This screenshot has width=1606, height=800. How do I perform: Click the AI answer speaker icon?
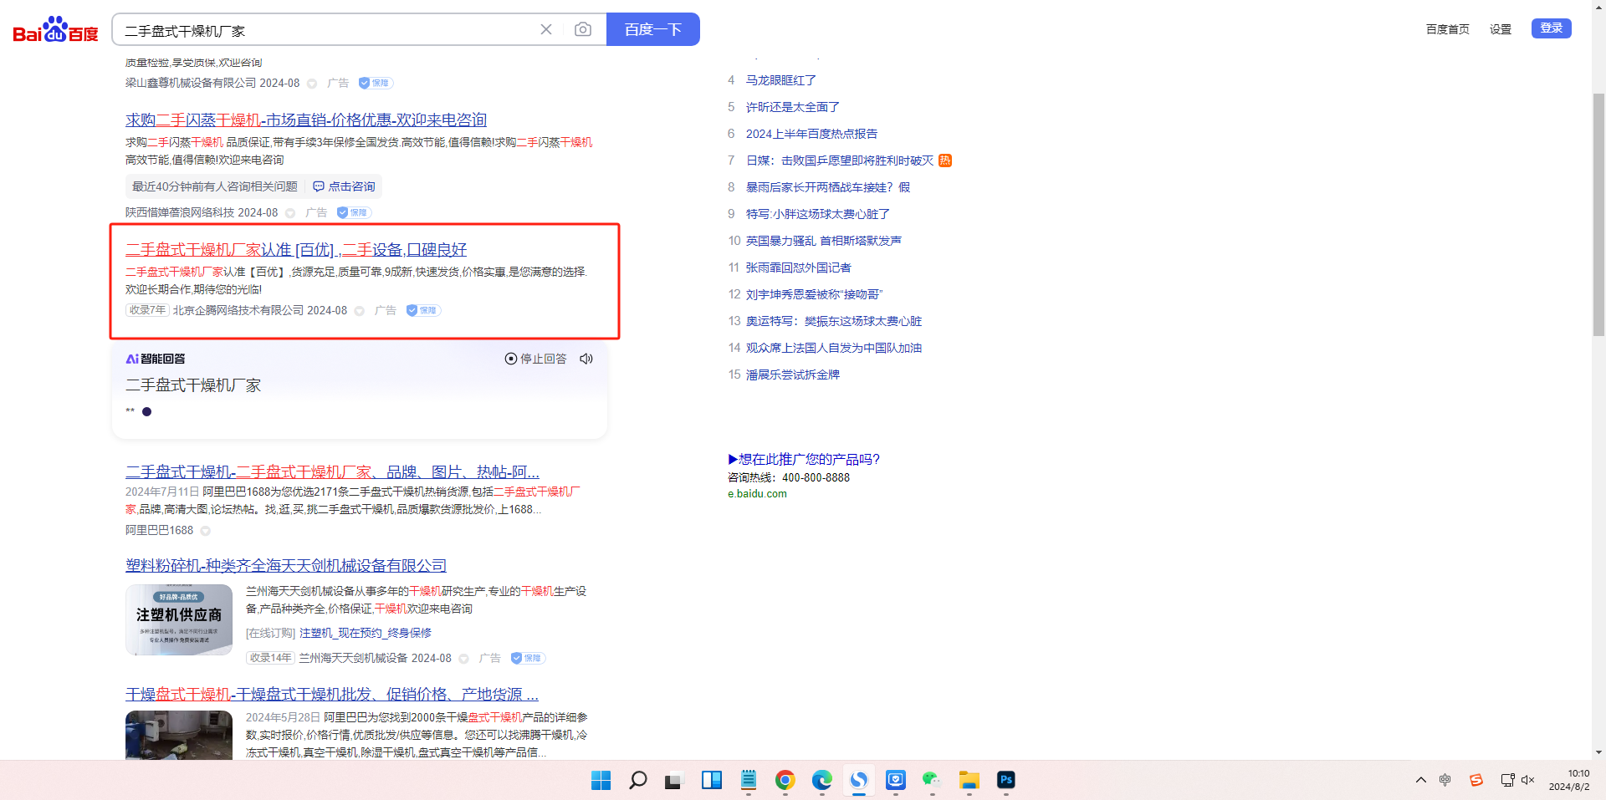(x=586, y=359)
